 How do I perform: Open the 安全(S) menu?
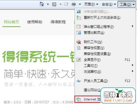[109, 4]
